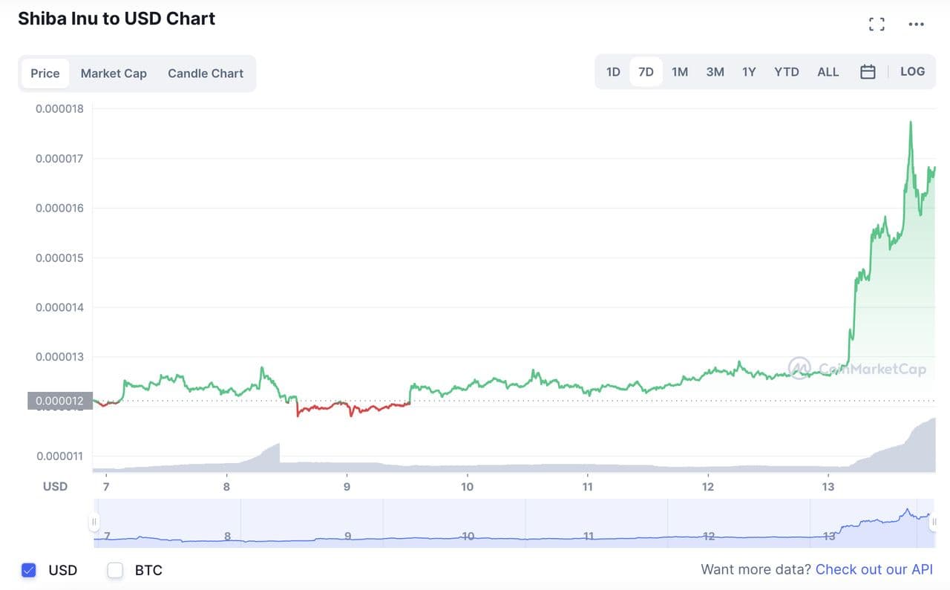950x590 pixels.
Task: Click the left range slider handle
Action: [x=94, y=522]
